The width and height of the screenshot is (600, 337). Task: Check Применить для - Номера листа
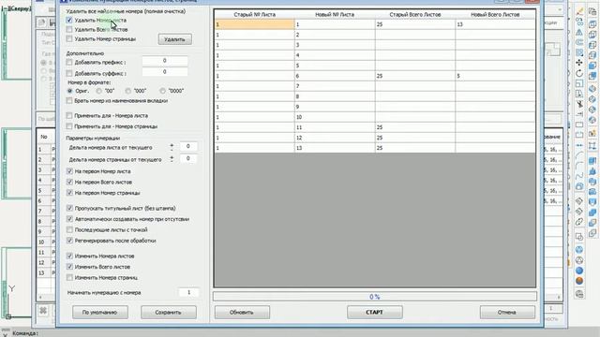tap(69, 115)
